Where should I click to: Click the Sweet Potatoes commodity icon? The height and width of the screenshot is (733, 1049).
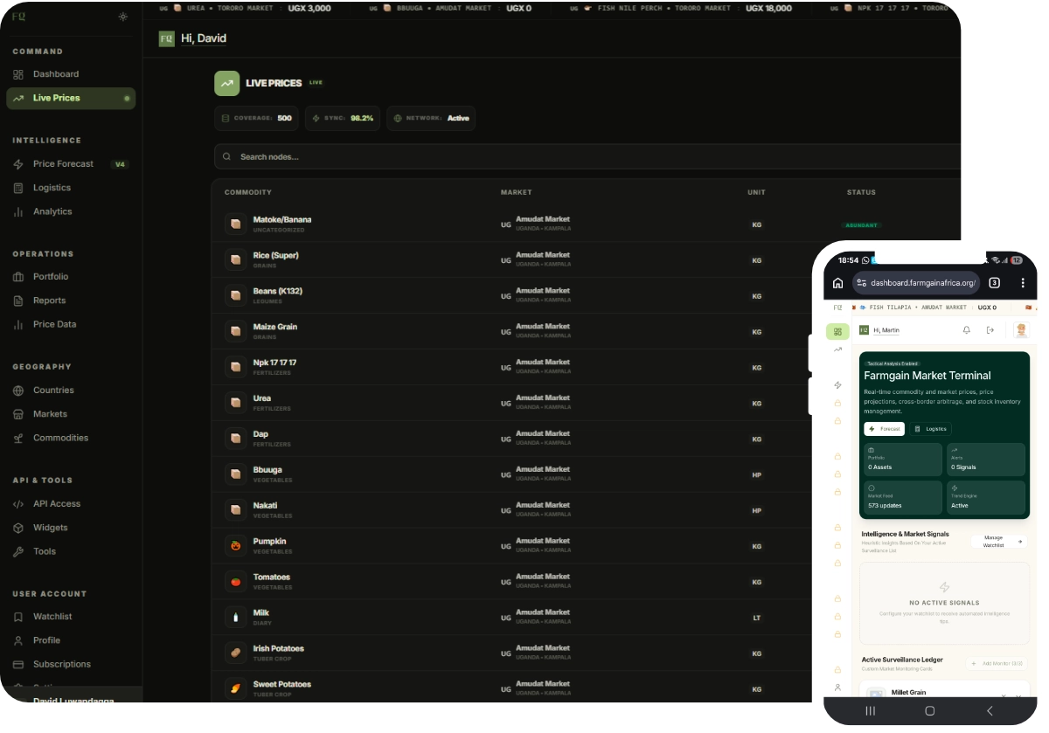click(235, 689)
